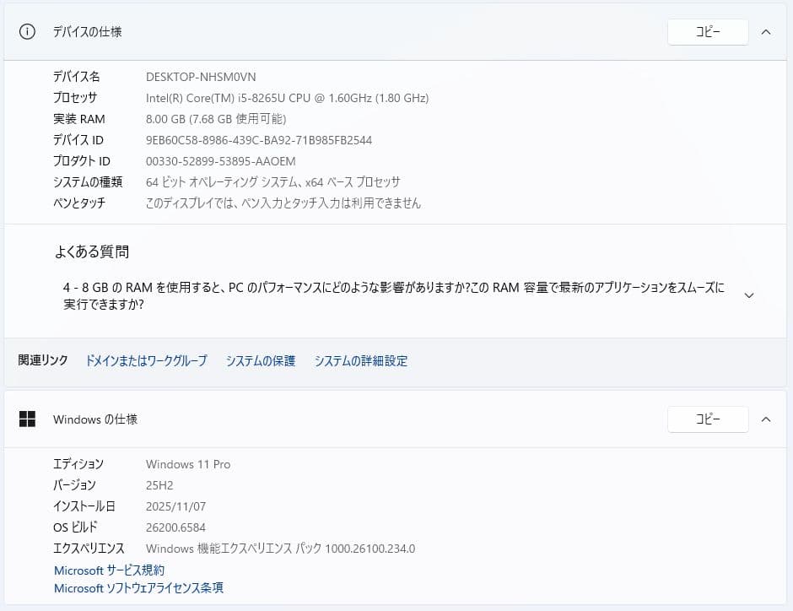The width and height of the screenshot is (793, 611).
Task: Collapse the デバイスの仕様 section chevron
Action: point(766,32)
